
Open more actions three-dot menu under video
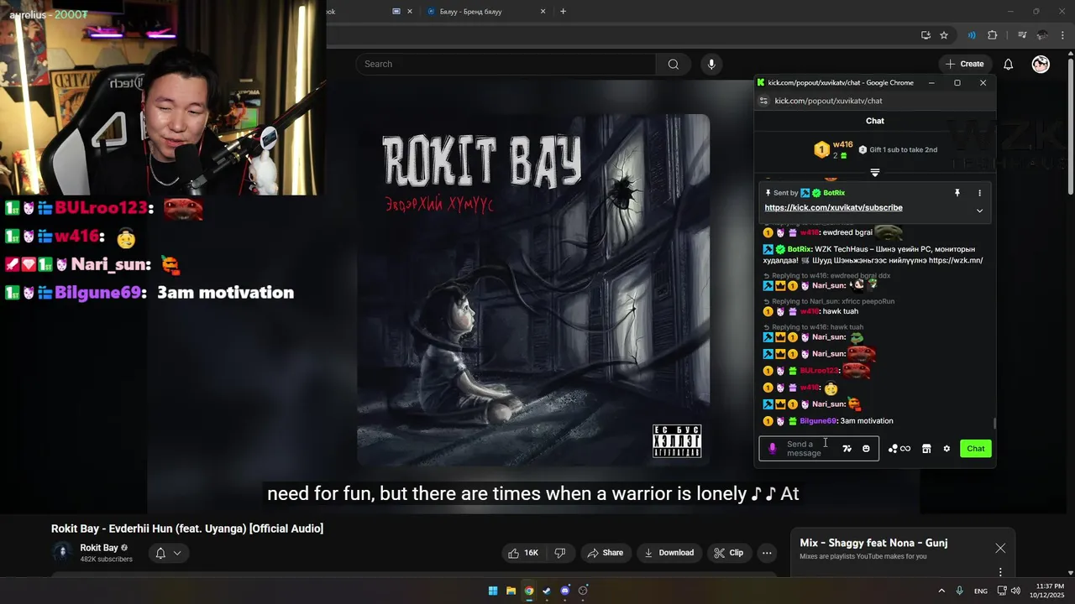point(767,553)
